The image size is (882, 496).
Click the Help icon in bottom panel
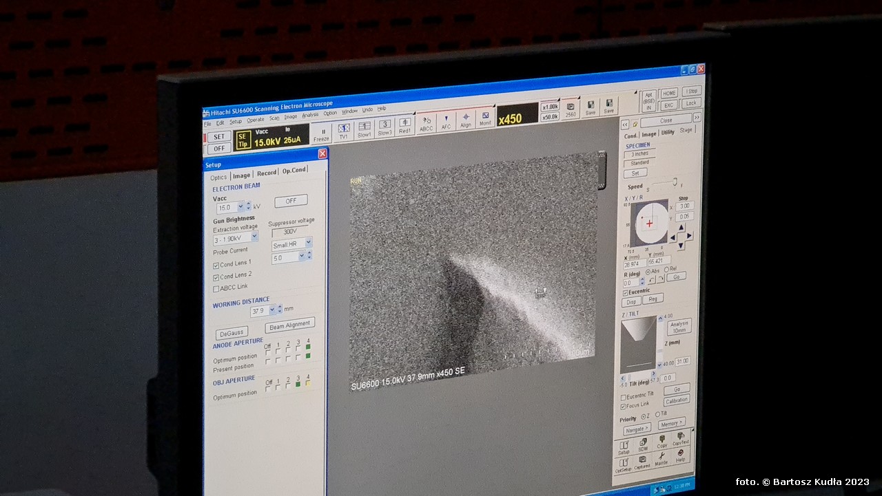point(681,455)
